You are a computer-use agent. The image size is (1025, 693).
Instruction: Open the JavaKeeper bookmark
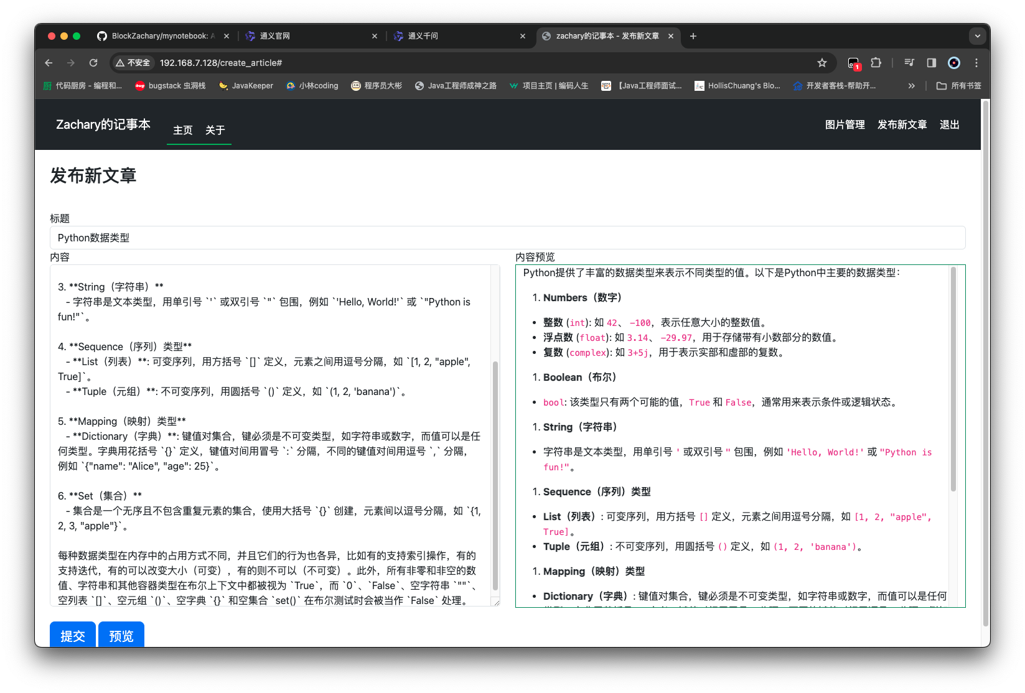(246, 86)
